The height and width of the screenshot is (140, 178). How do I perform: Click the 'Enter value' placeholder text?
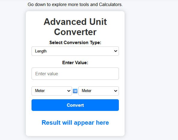[x=47, y=74]
